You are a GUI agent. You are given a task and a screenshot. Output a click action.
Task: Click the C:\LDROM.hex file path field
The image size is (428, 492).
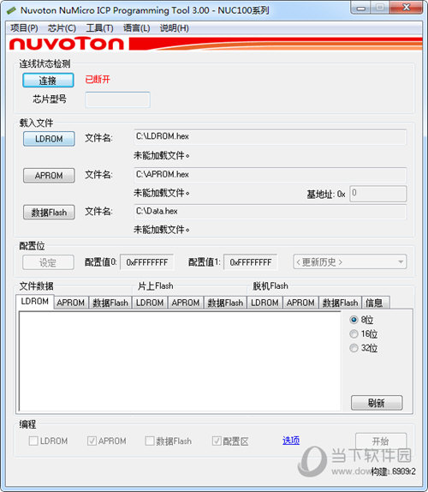pos(270,137)
